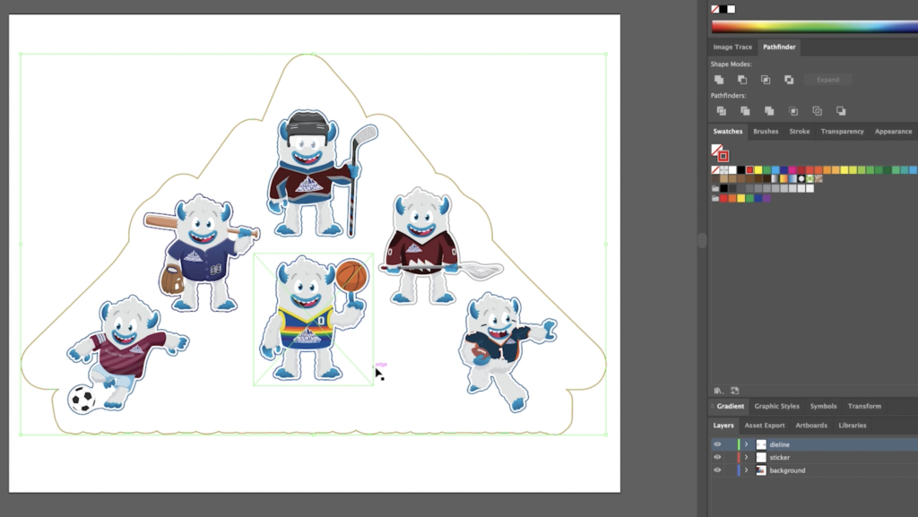The width and height of the screenshot is (918, 517).
Task: Select the background layer name
Action: (787, 470)
